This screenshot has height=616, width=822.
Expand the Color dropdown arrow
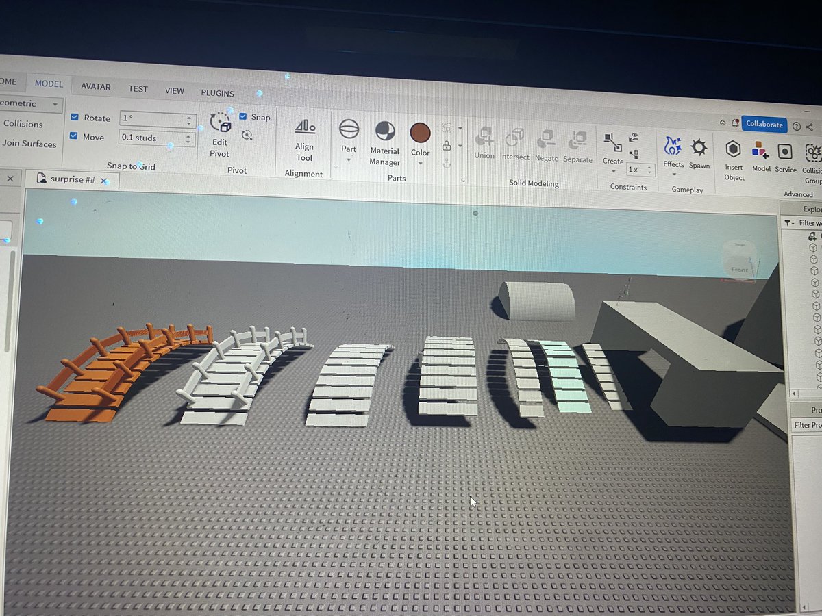pos(420,164)
